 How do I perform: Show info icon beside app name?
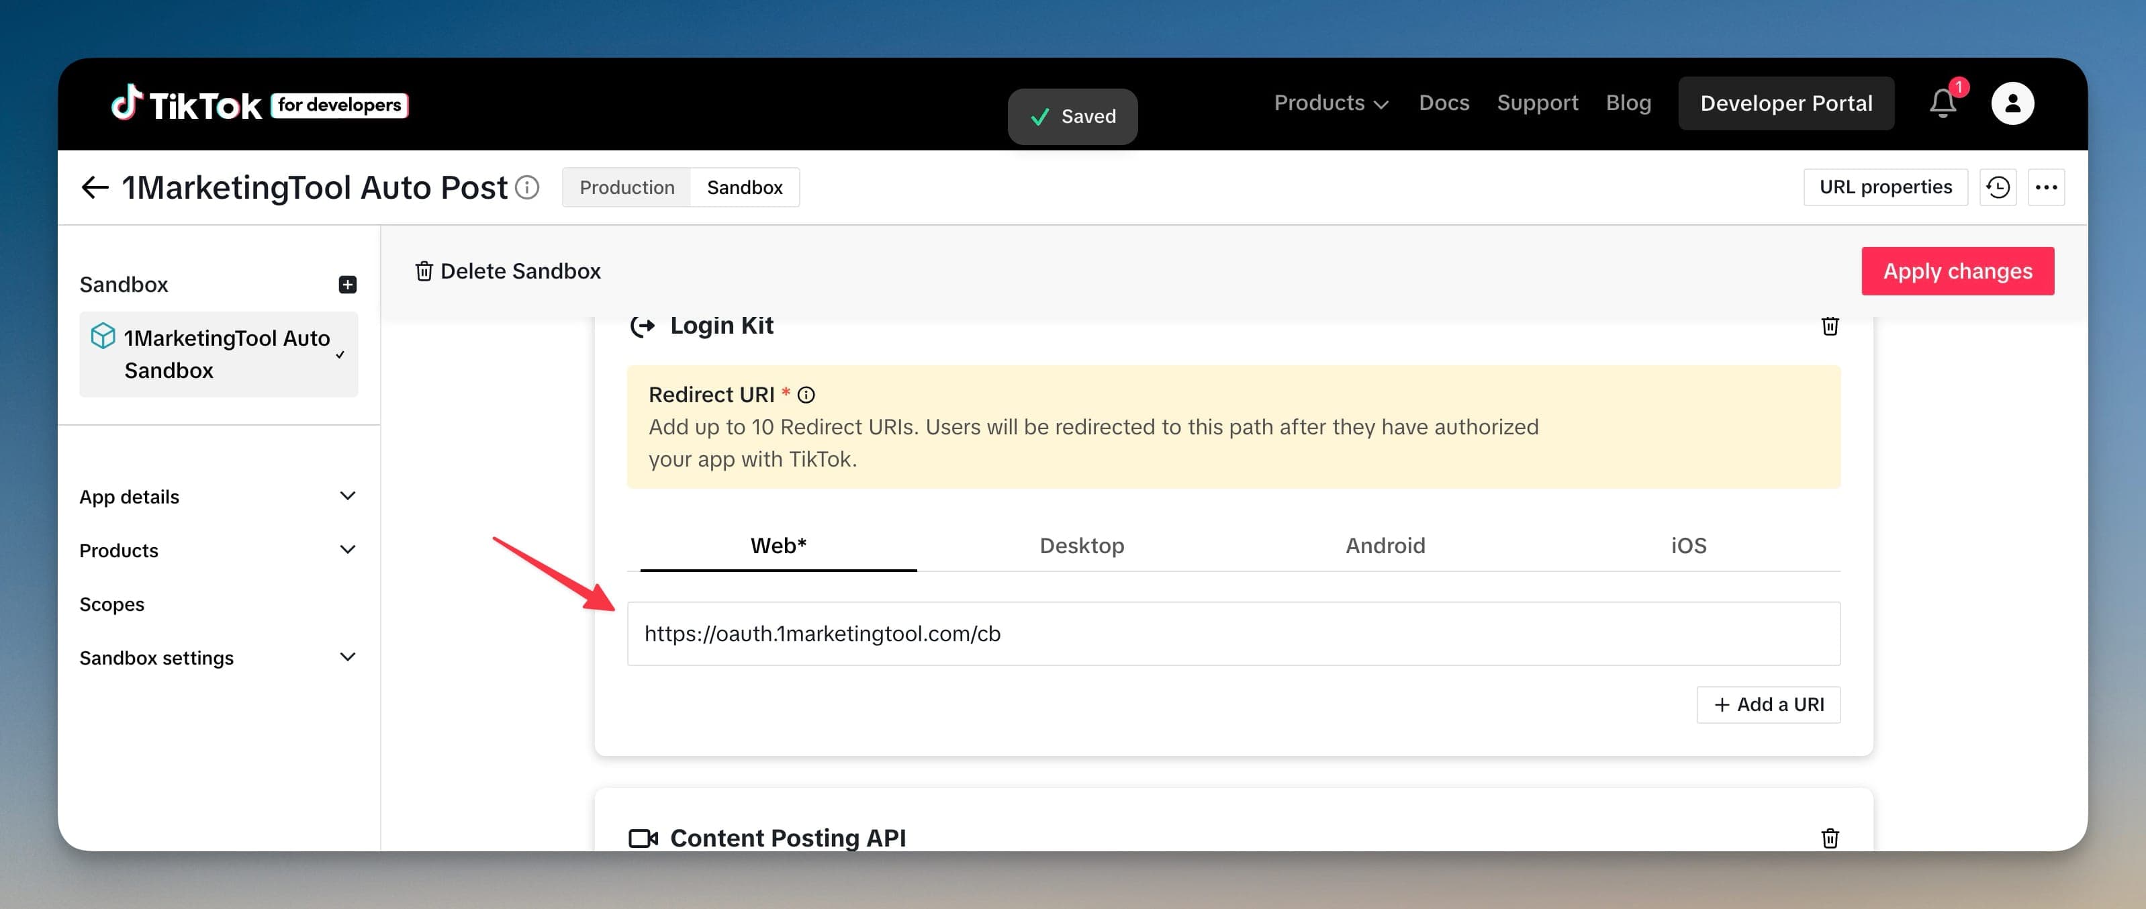527,187
